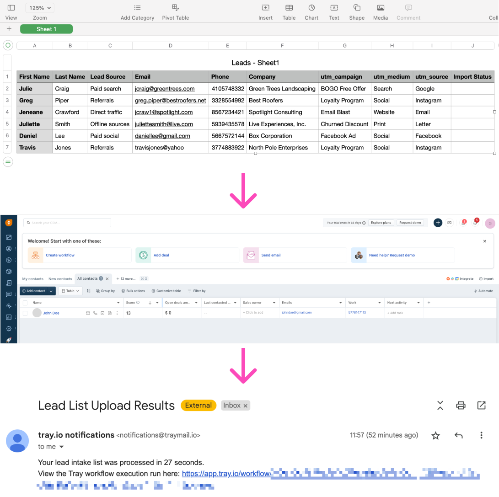Click Explore plans button
Image resolution: width=499 pixels, height=497 pixels.
point(381,223)
